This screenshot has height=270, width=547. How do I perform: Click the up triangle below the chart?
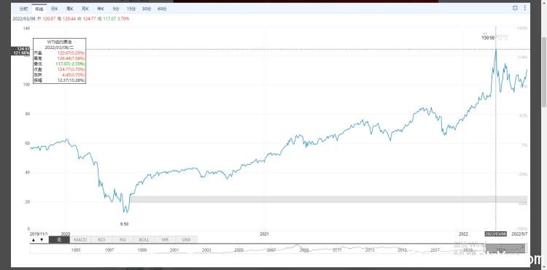[34, 239]
